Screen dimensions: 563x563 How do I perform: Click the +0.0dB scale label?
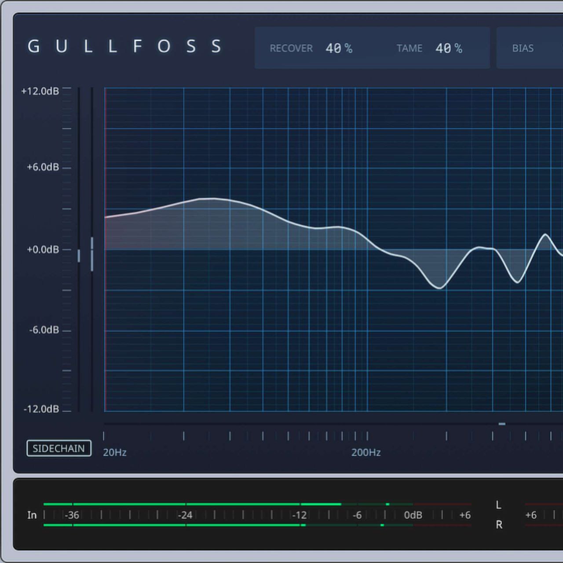pyautogui.click(x=43, y=249)
